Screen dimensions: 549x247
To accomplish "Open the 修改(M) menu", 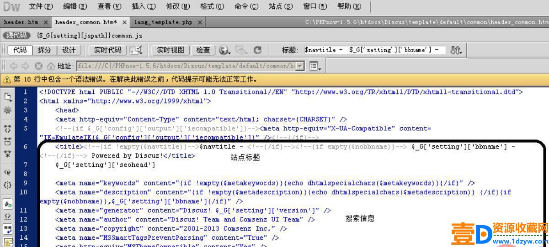I will 178,6.
